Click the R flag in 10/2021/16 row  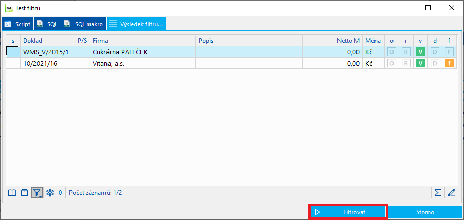[x=406, y=63]
